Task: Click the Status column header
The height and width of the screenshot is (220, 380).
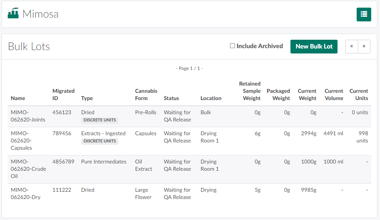Action: point(171,98)
